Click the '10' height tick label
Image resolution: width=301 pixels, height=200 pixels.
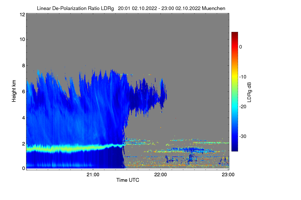point(22,39)
